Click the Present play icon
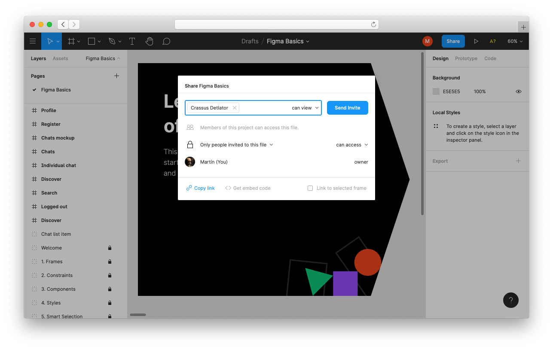Screen dimensions: 553x350 pos(476,41)
